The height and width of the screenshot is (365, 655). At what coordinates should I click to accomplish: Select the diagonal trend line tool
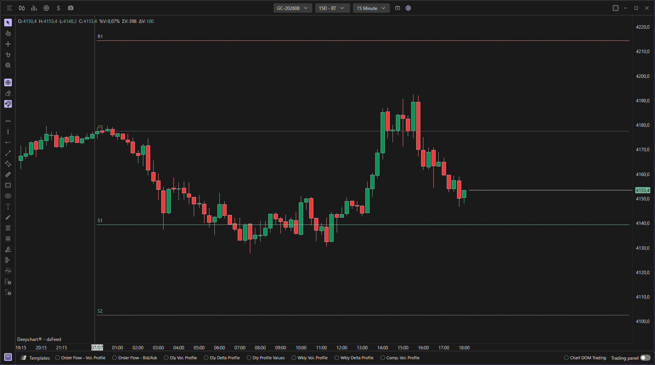8,153
